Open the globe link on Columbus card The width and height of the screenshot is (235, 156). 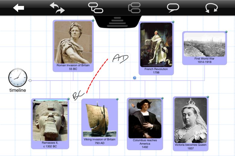pyautogui.click(x=162, y=98)
